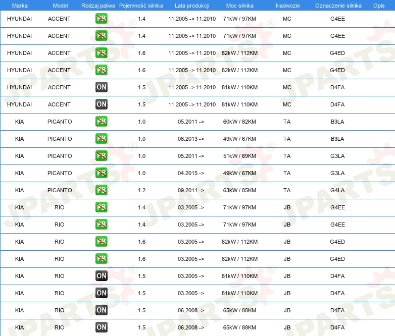
Task: Select the 09.2011 -> production date cell
Action: tap(191, 190)
